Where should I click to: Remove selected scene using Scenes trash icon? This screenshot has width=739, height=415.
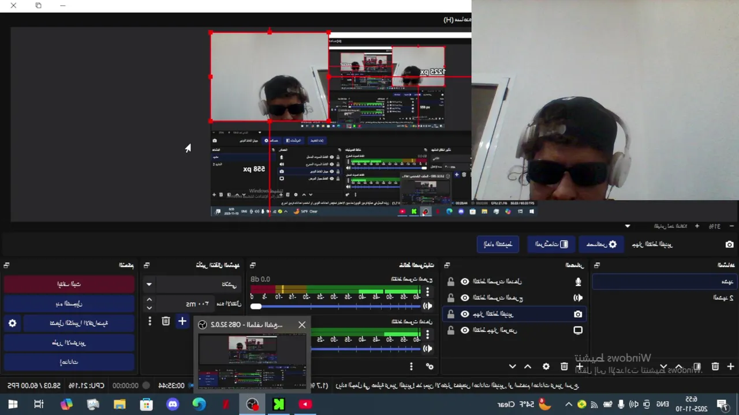715,366
